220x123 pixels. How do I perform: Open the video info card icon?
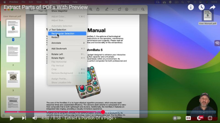tap(191, 7)
